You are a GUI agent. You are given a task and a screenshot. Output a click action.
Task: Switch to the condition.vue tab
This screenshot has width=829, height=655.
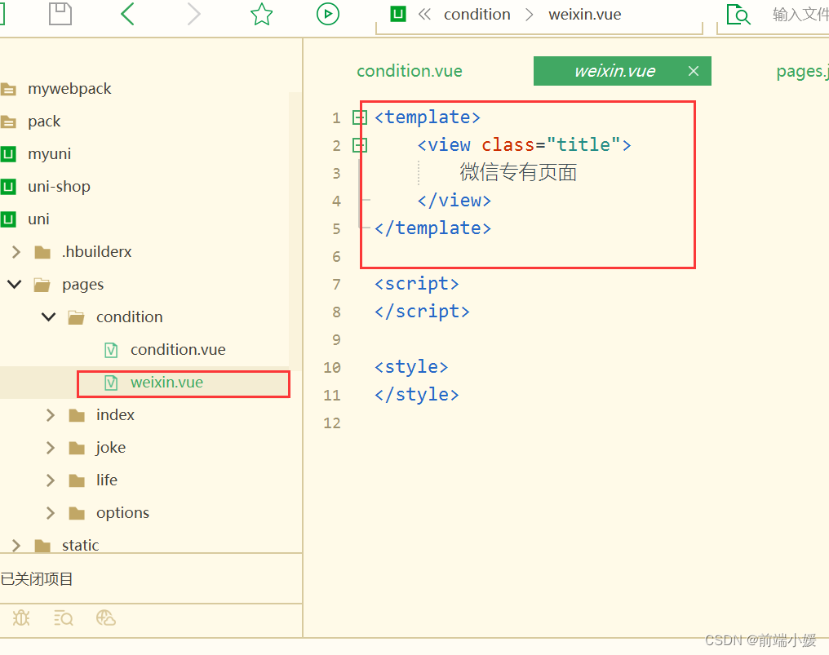tap(410, 71)
